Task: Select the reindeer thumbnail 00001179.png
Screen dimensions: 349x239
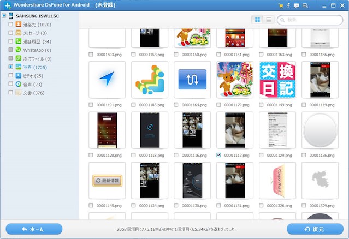Action: click(x=235, y=80)
